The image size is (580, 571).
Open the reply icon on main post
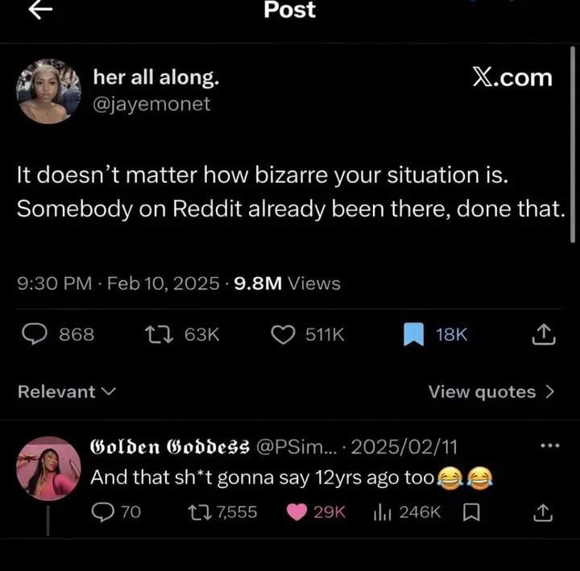point(32,334)
